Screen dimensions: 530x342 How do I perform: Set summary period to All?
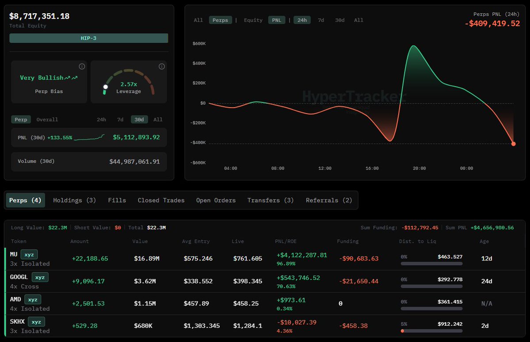point(158,120)
